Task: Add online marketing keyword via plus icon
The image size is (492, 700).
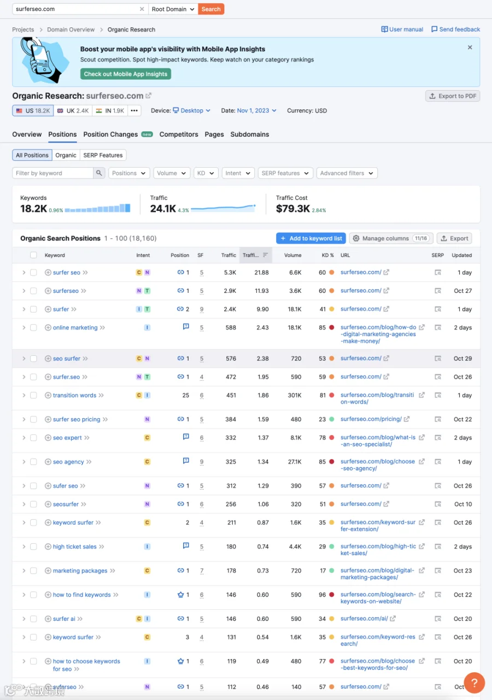Action: pos(48,328)
